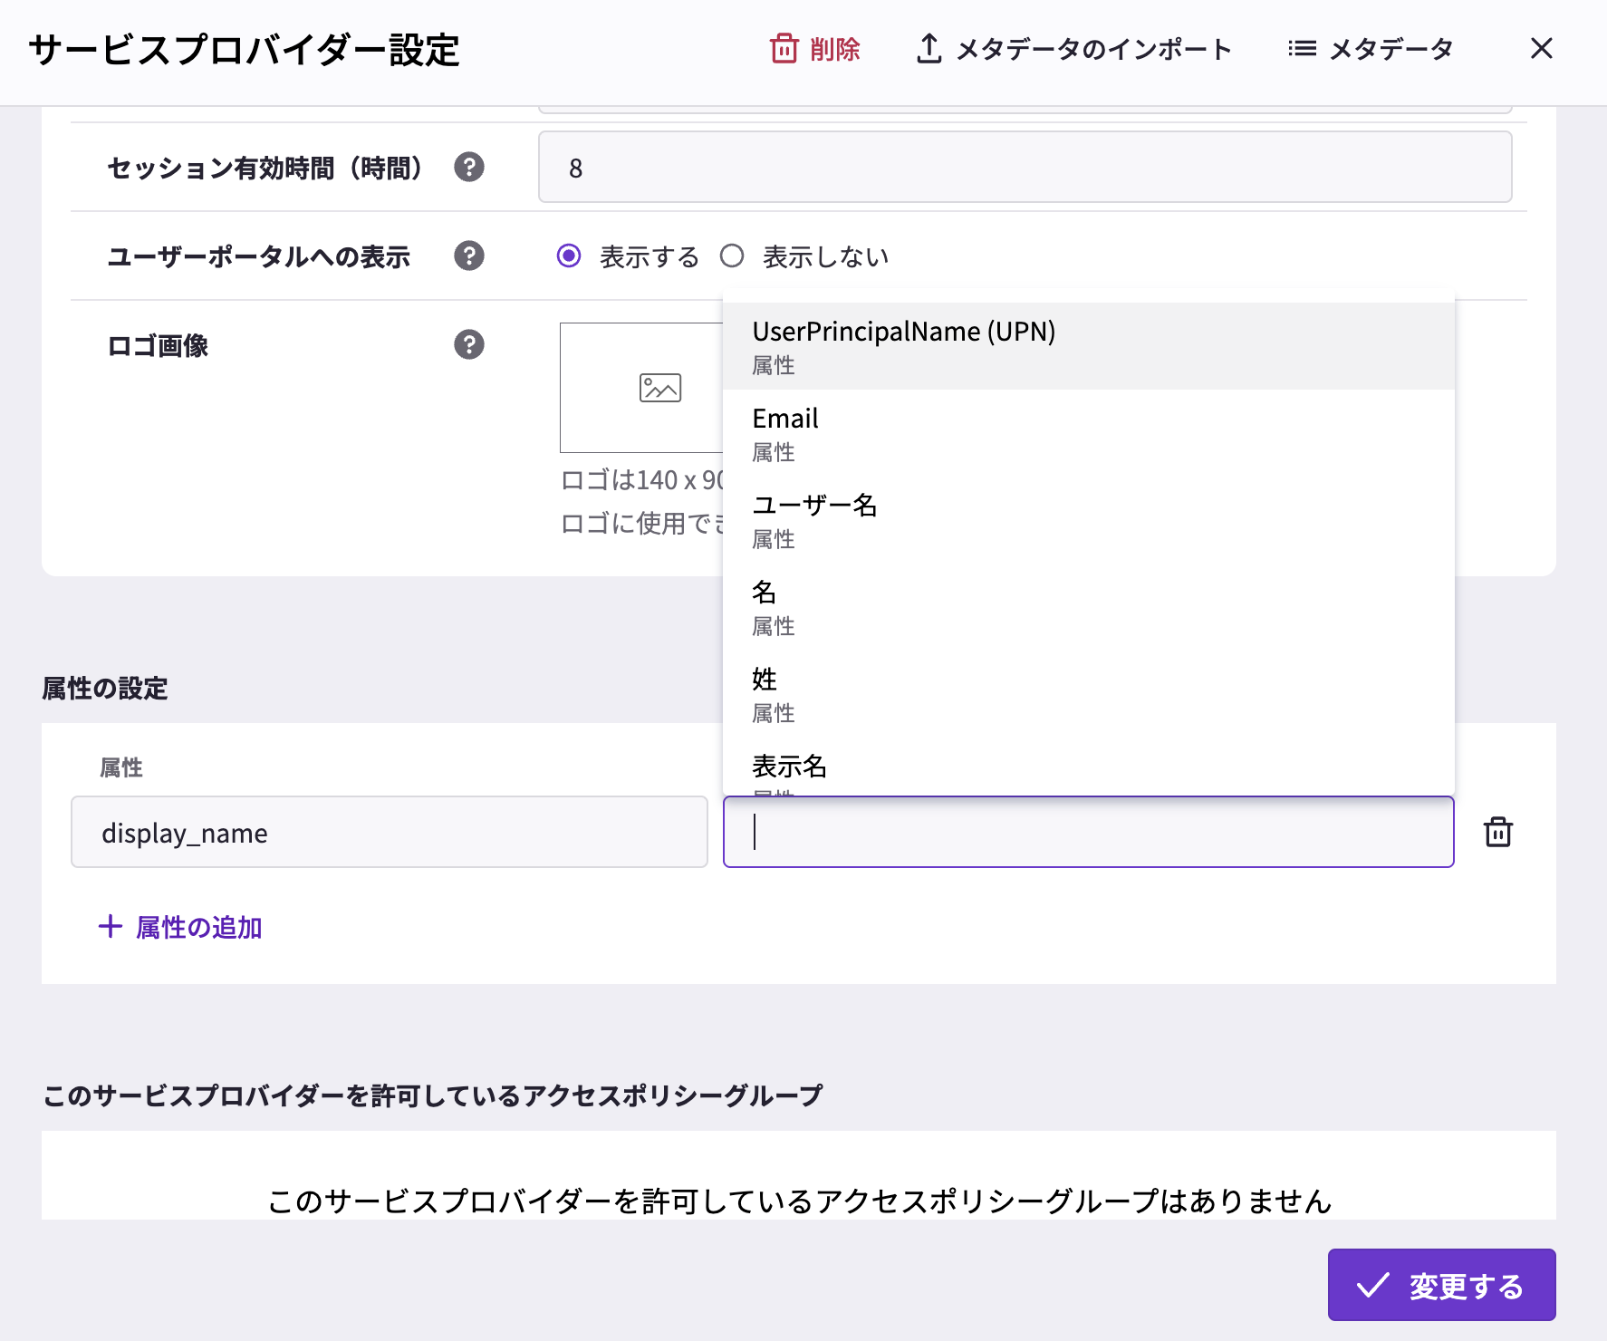
Task: Choose ユーザー名 attribute option
Action: pos(1089,520)
